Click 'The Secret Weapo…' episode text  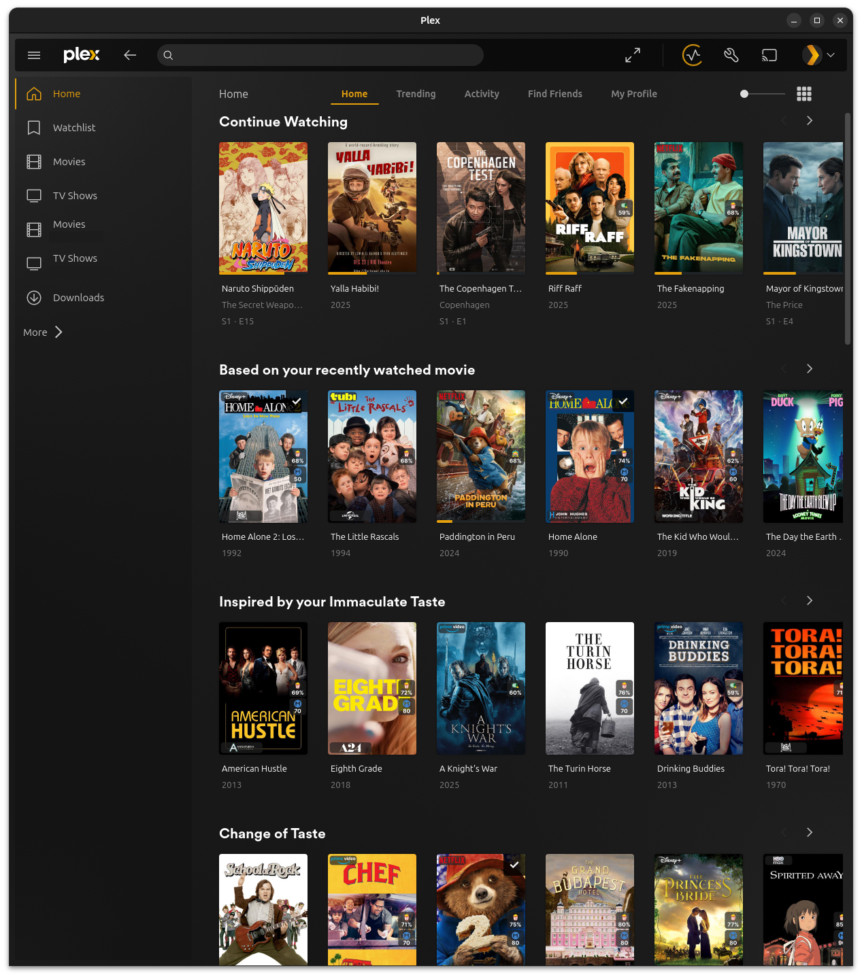click(x=262, y=305)
